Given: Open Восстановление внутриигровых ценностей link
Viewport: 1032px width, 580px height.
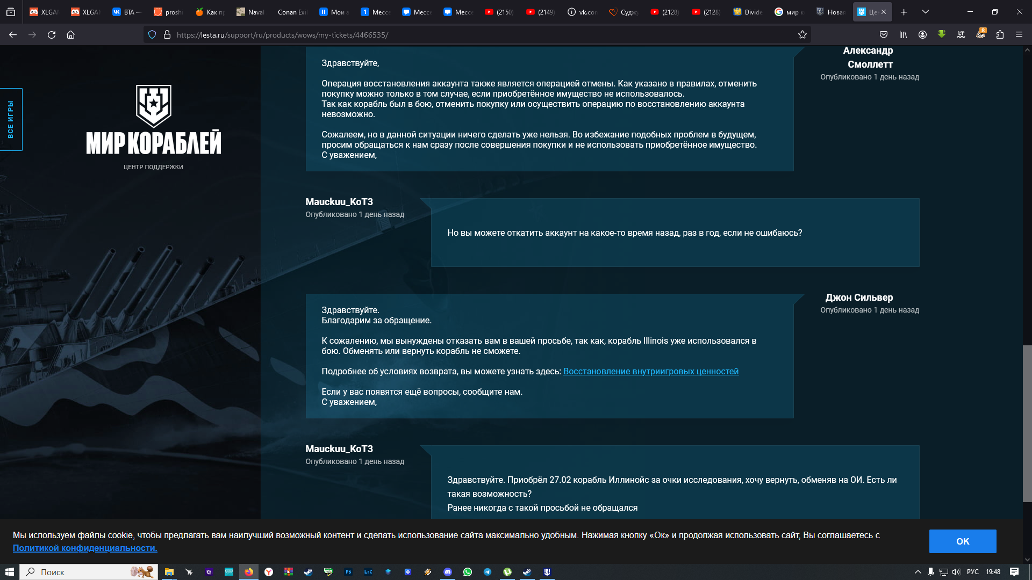Looking at the screenshot, I should [x=651, y=372].
